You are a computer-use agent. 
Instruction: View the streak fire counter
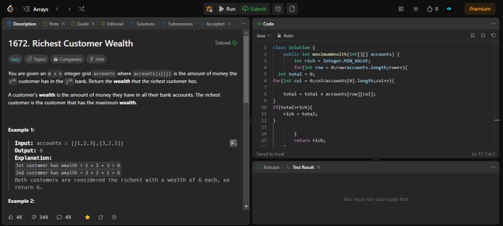coord(433,9)
